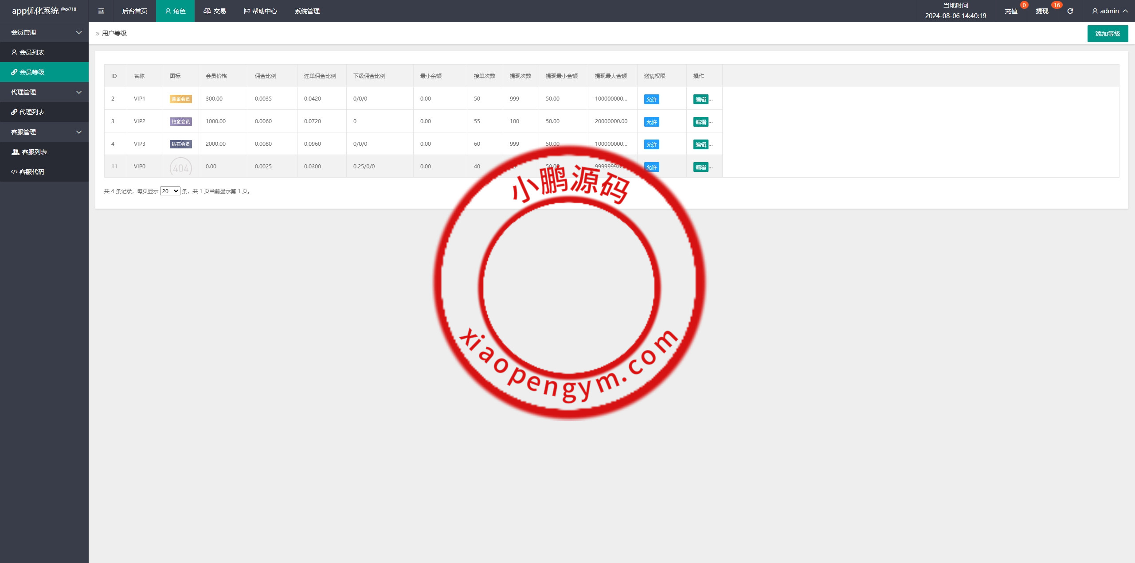
Task: Click the refresh icon in top bar
Action: pos(1070,11)
